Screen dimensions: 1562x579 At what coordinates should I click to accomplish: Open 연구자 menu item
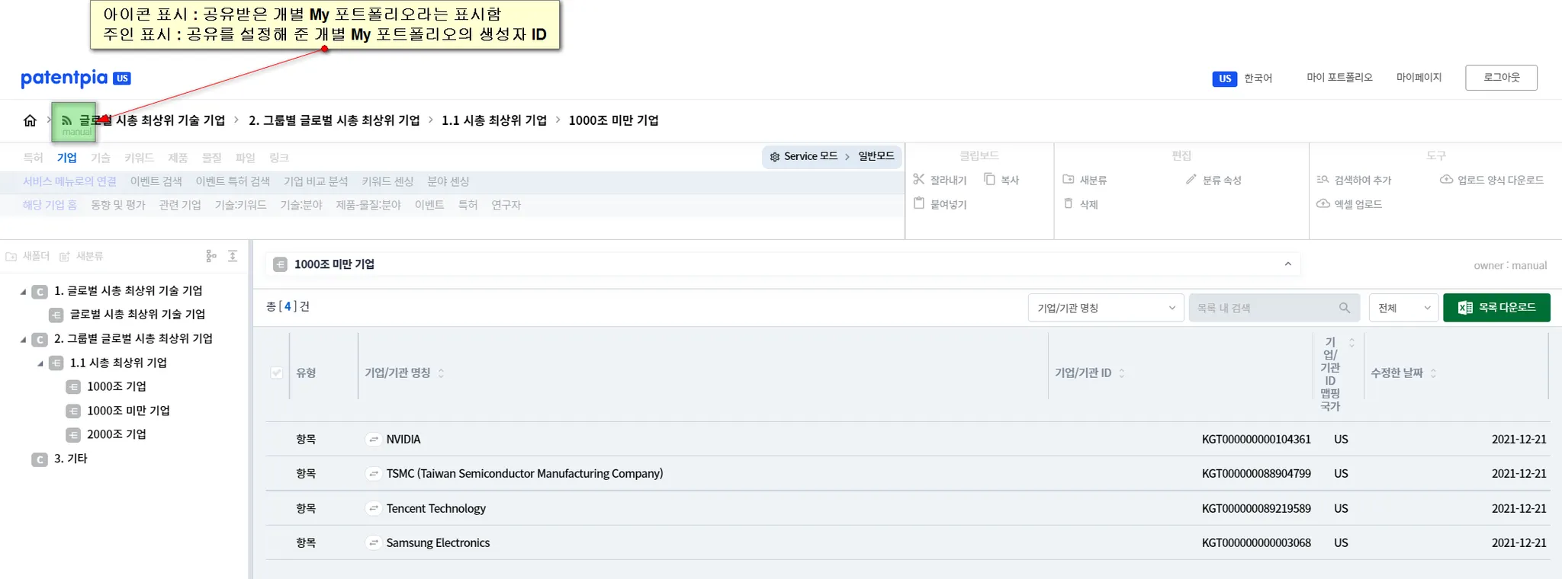[506, 205]
